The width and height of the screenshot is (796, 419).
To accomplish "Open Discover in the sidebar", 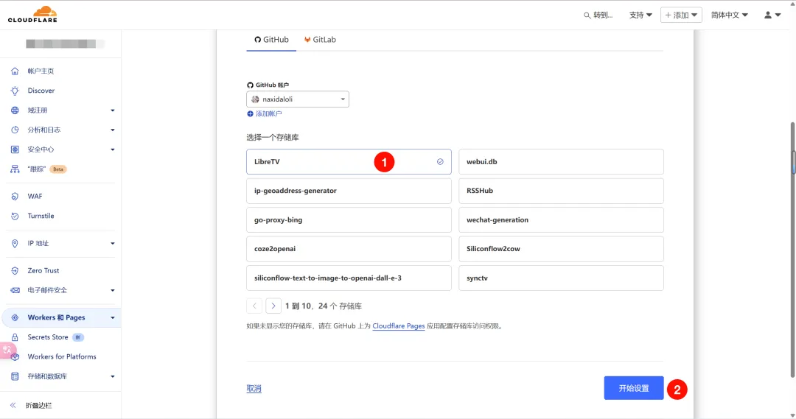I will [41, 91].
